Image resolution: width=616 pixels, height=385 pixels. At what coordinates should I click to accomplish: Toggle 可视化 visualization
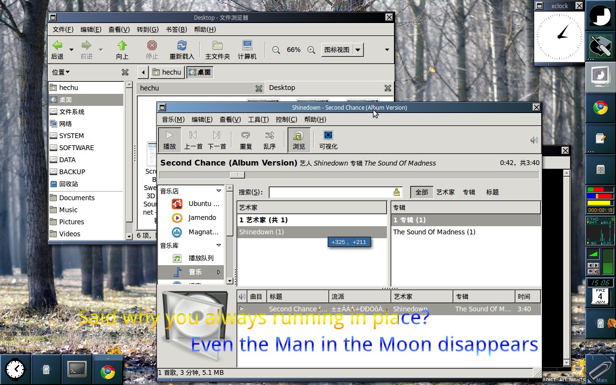pyautogui.click(x=328, y=140)
